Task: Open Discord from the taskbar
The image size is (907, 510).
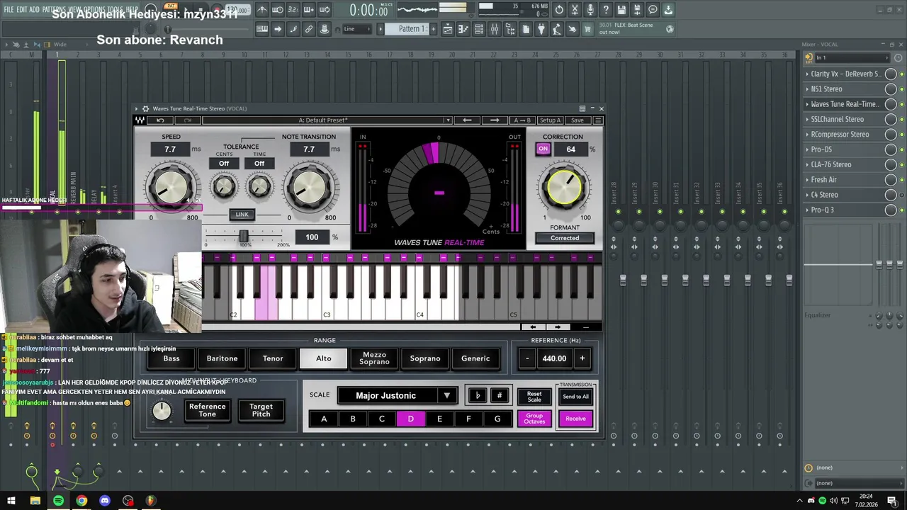Action: (105, 501)
